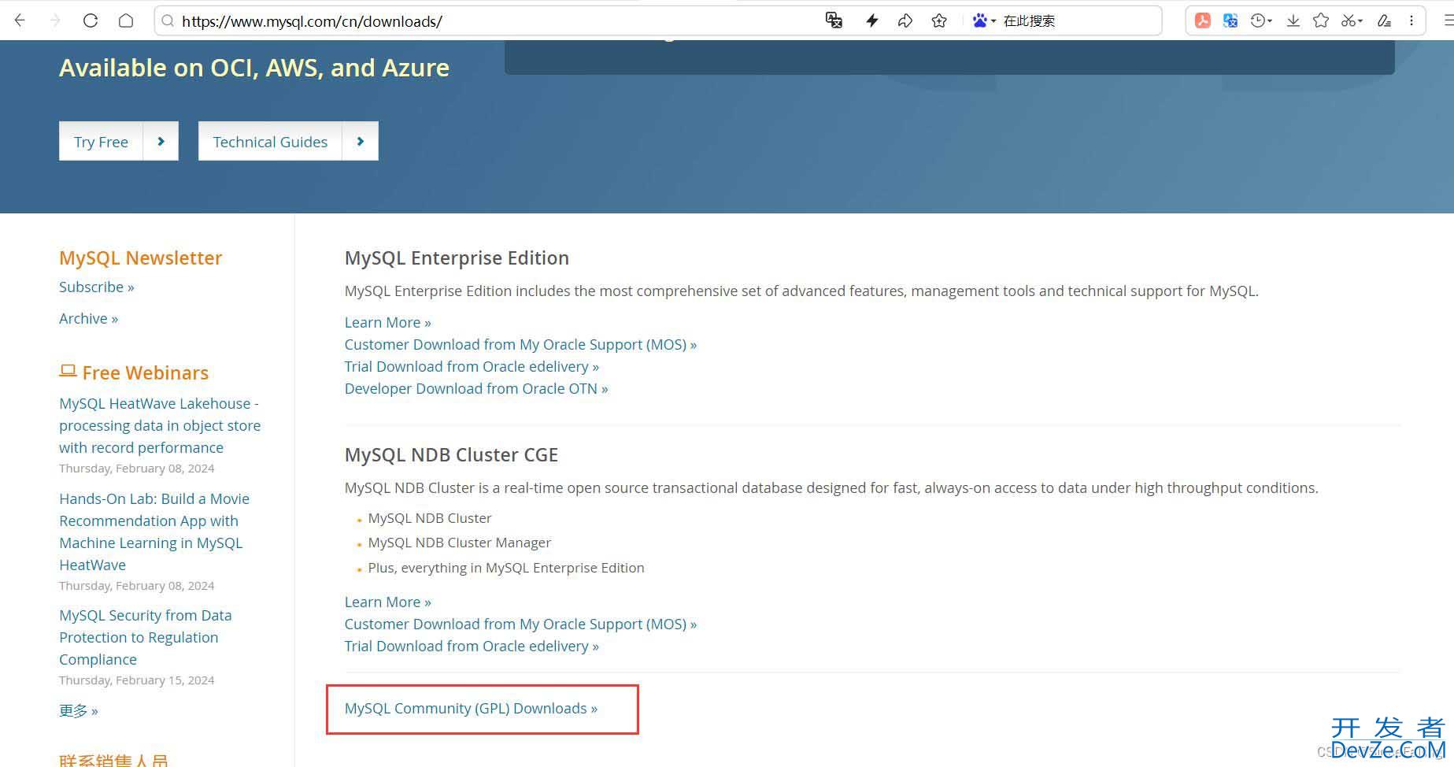The width and height of the screenshot is (1454, 767).
Task: Reload the current page
Action: pos(91,20)
